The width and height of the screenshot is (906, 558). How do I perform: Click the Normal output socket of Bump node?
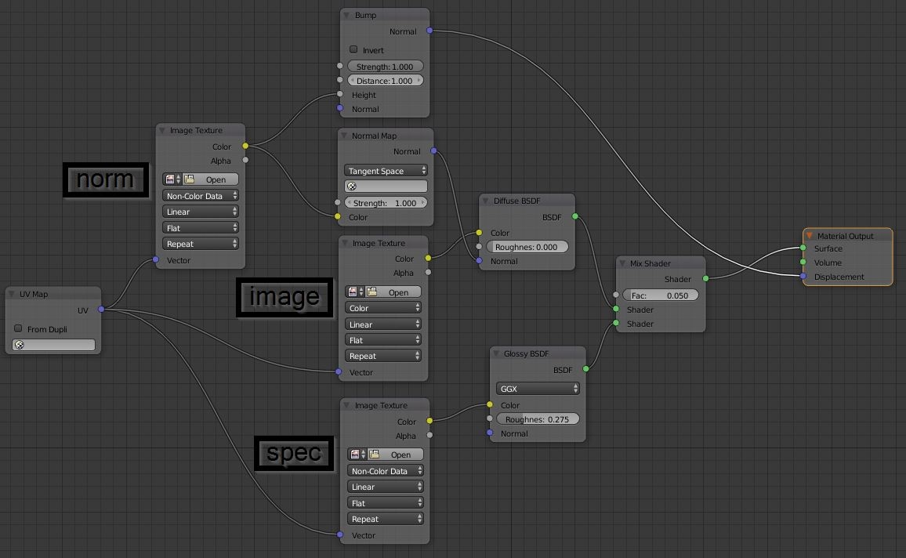pyautogui.click(x=429, y=31)
